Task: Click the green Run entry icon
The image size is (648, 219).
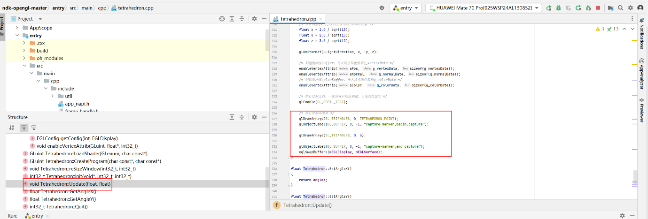Action: click(549, 8)
